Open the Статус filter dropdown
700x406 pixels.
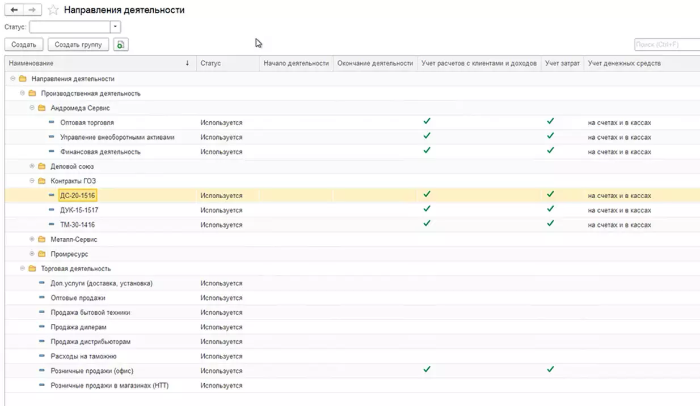click(x=116, y=27)
